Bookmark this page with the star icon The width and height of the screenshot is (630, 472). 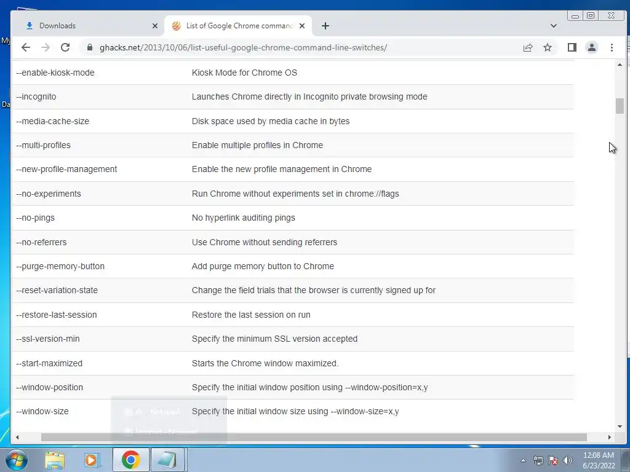(x=547, y=47)
